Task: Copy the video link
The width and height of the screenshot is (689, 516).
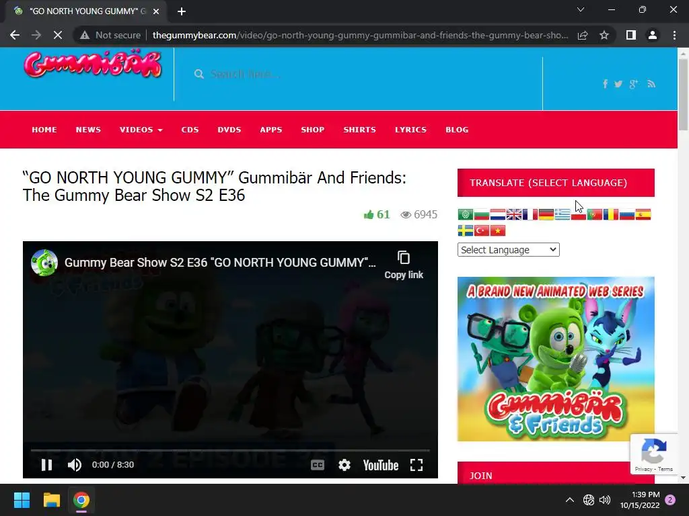Action: tap(404, 265)
